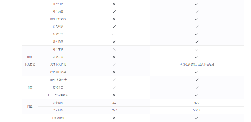
Task: Click the cross icon in the 订阅日历 row
Action: 114,88
